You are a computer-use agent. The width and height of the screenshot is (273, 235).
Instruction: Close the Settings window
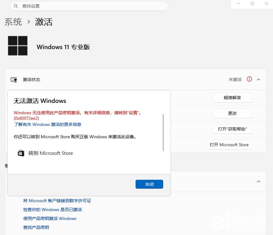(266, 4)
